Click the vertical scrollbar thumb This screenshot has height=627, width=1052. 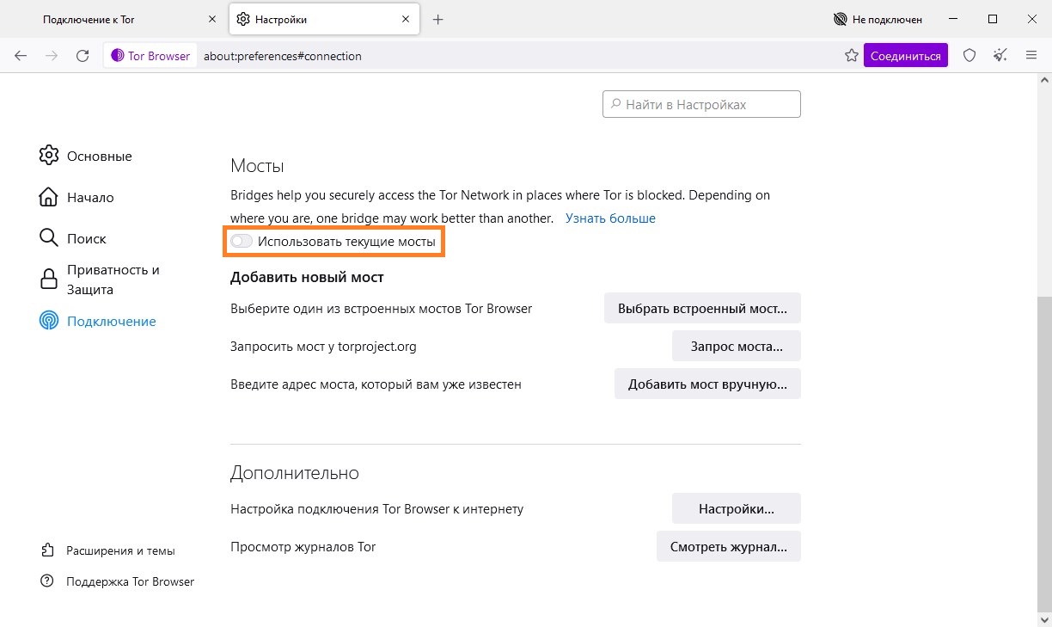coord(1044,456)
